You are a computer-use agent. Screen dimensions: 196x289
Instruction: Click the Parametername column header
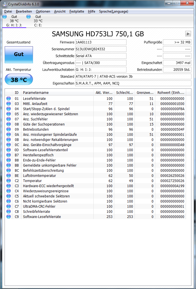coord(57,92)
